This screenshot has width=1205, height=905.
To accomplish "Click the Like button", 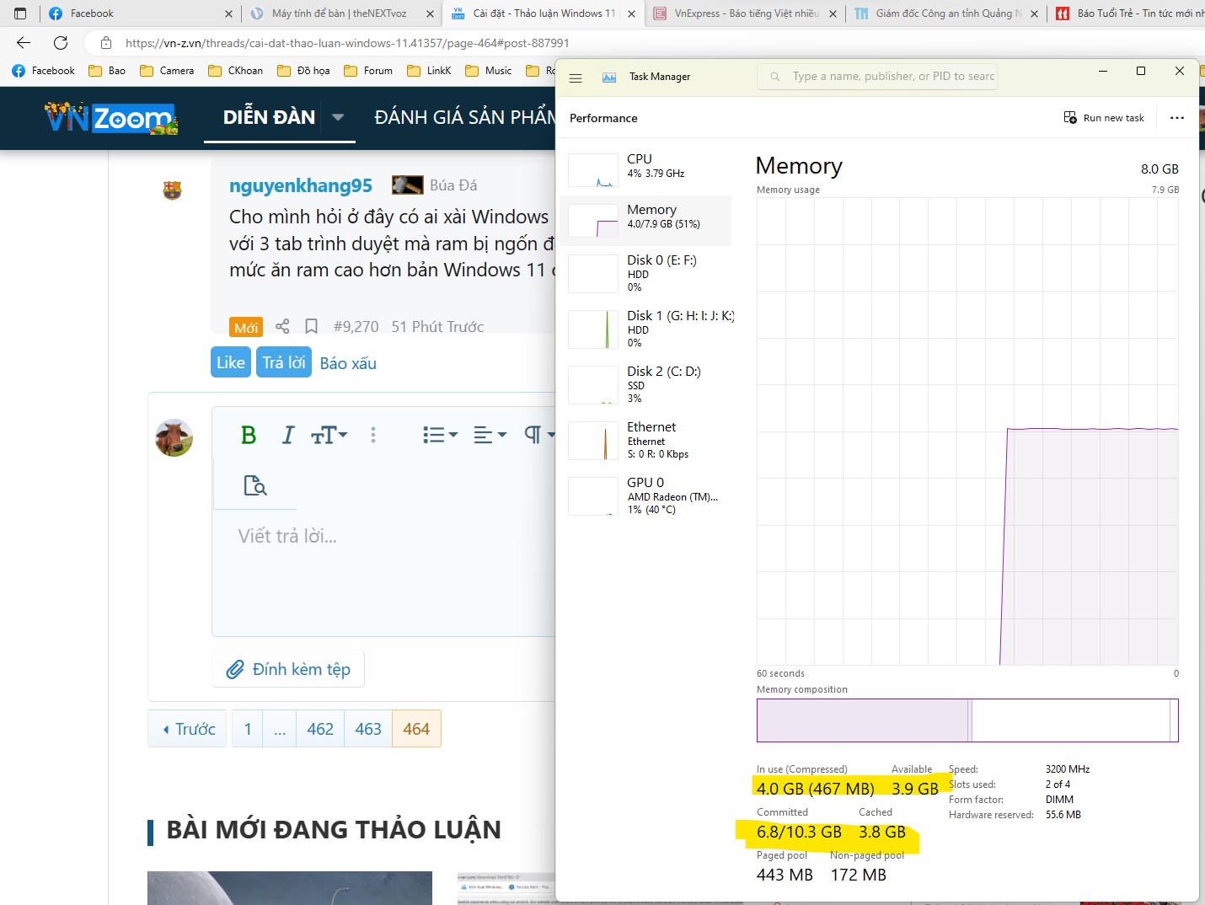I will (x=231, y=362).
